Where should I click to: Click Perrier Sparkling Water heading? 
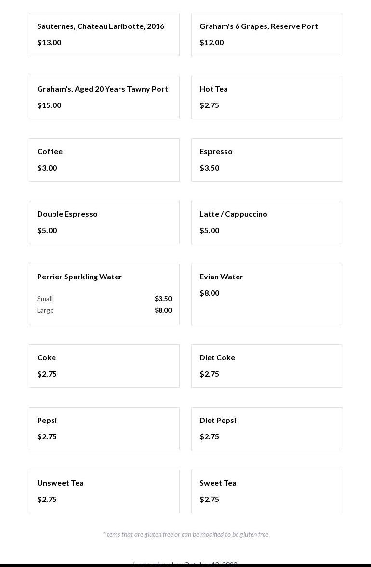click(79, 277)
